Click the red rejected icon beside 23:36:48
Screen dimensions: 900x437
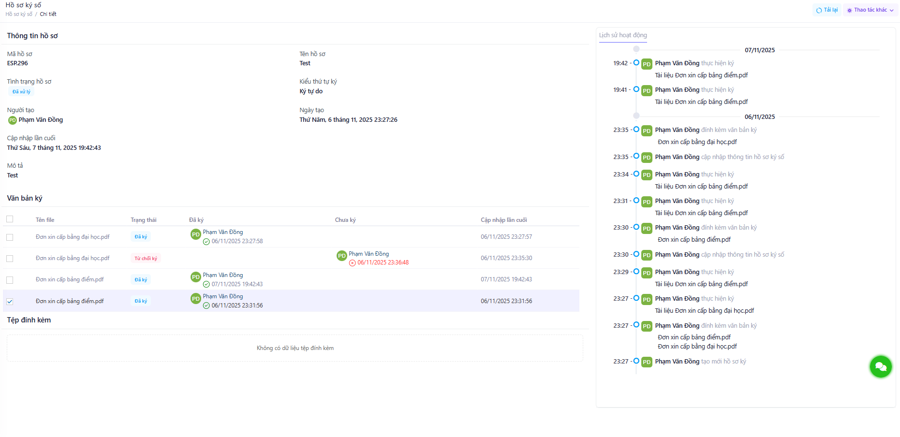(x=353, y=263)
